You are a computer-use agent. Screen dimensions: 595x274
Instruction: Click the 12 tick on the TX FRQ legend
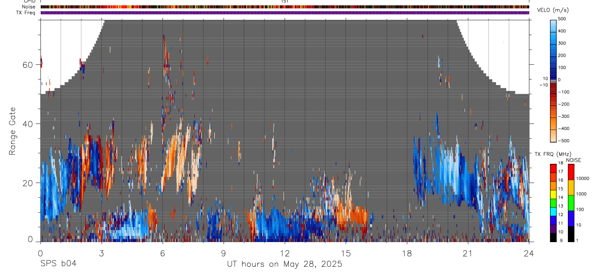[562, 215]
